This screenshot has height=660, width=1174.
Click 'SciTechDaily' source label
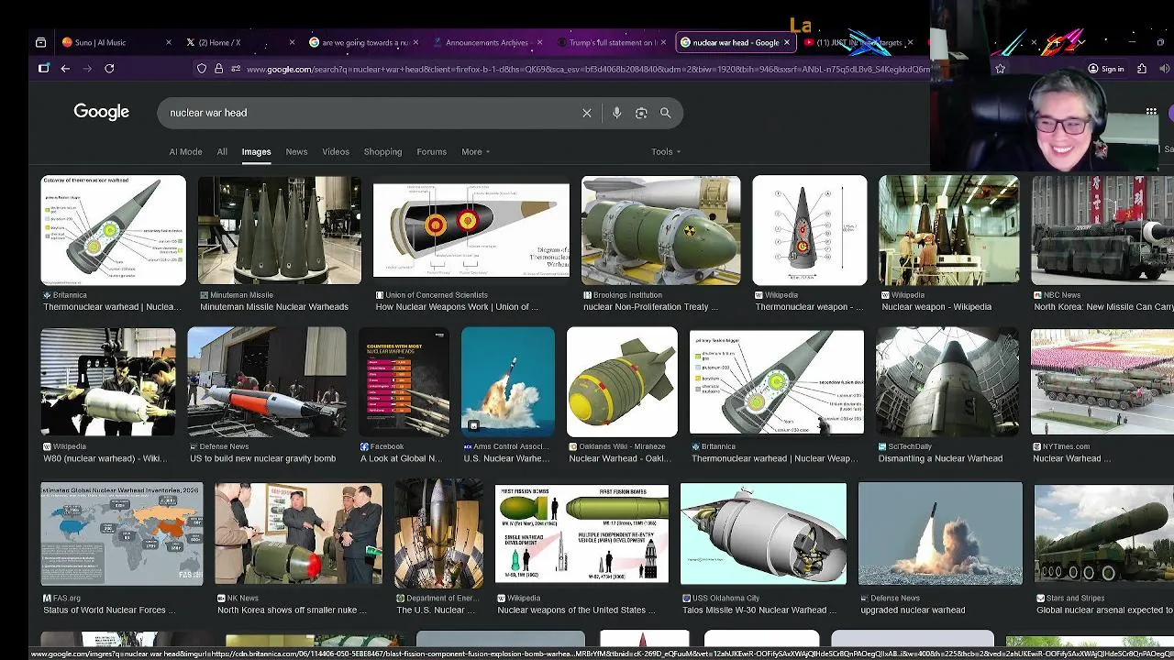[x=909, y=446]
